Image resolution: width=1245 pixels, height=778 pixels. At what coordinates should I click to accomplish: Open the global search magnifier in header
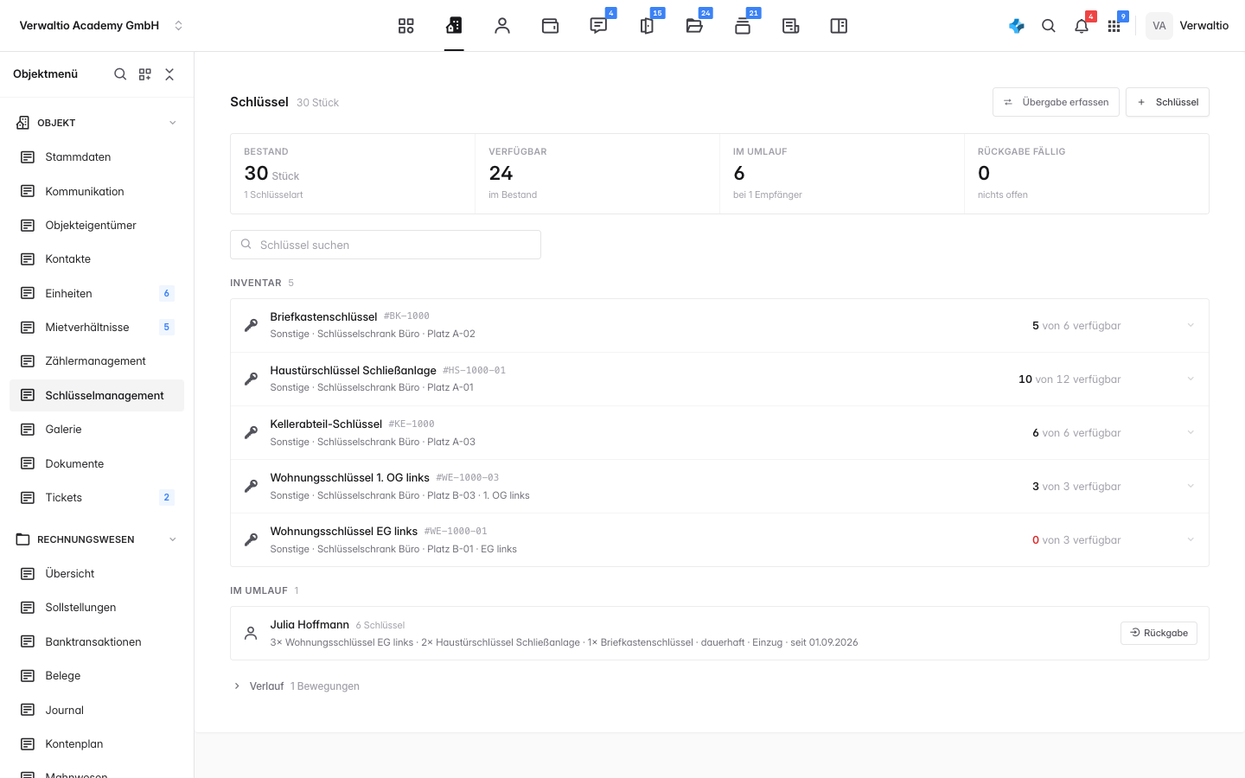point(1049,26)
